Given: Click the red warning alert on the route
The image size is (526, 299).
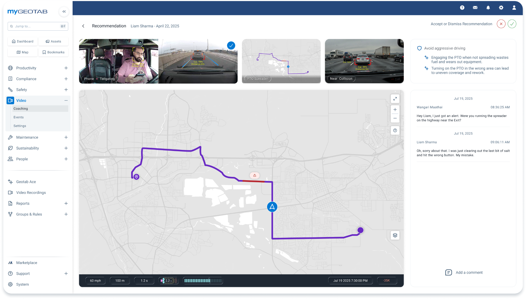Looking at the screenshot, I should pyautogui.click(x=255, y=175).
